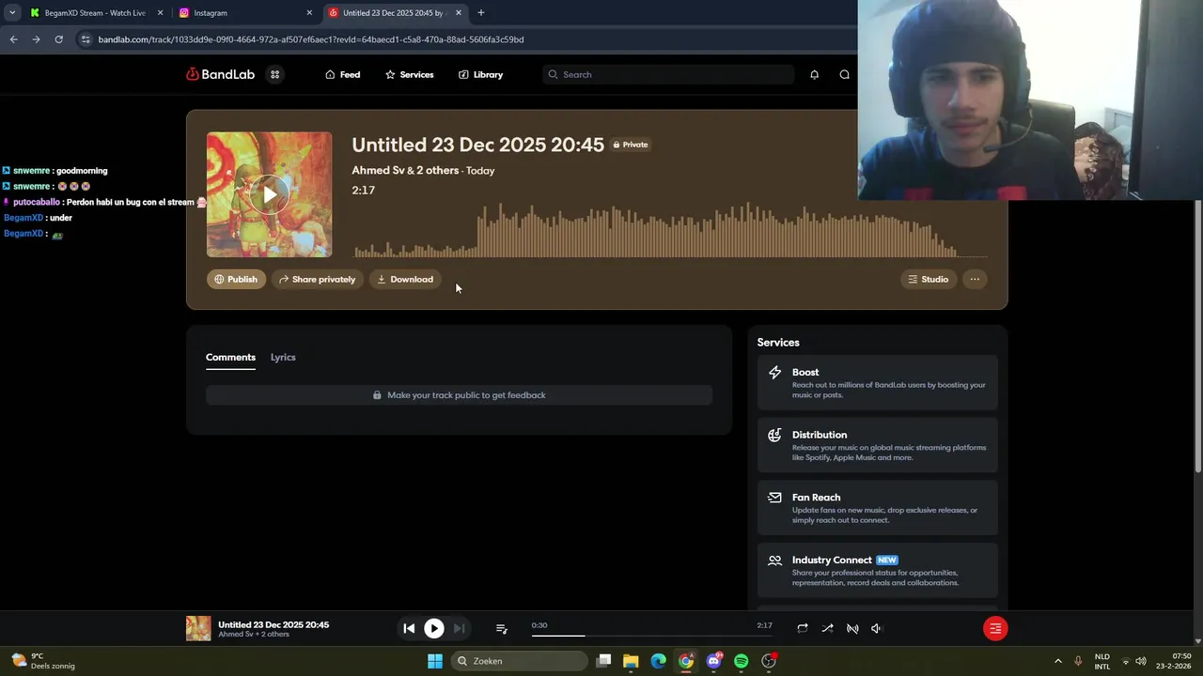Select the Comments tab
The width and height of the screenshot is (1203, 676).
point(230,357)
